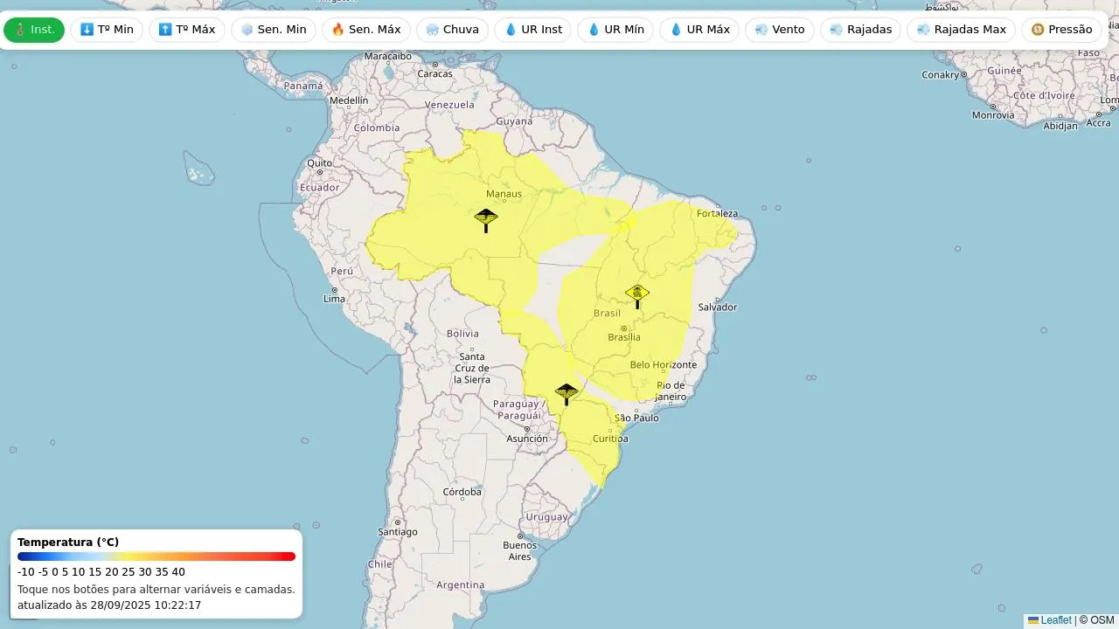Show Sen. Máx thermal sensation

coord(365,30)
